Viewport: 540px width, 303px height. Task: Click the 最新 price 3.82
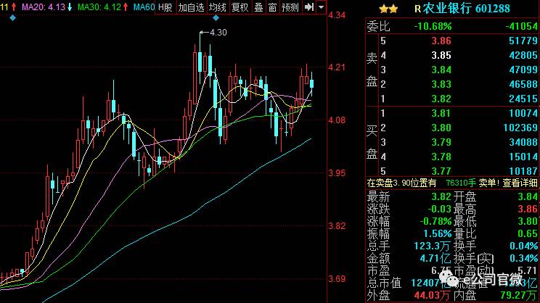tap(441, 196)
